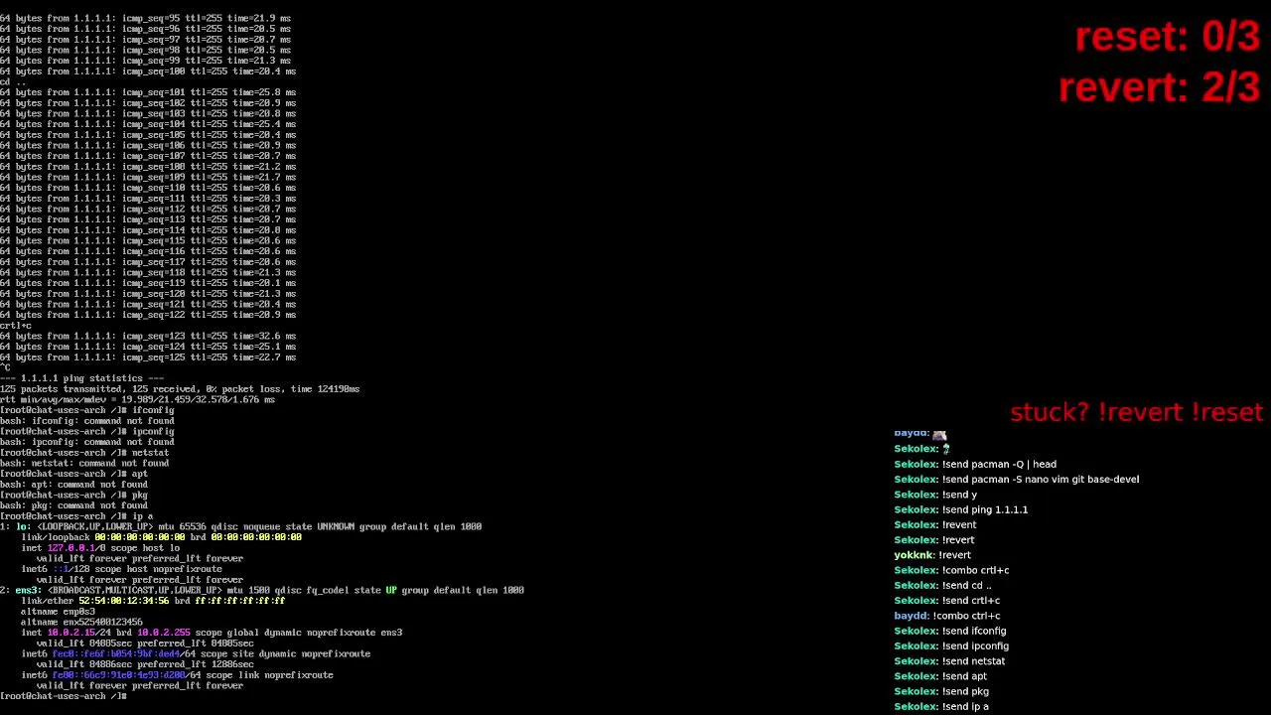
Task: Click the ping reply line with icmp_seq=100
Action: (148, 71)
